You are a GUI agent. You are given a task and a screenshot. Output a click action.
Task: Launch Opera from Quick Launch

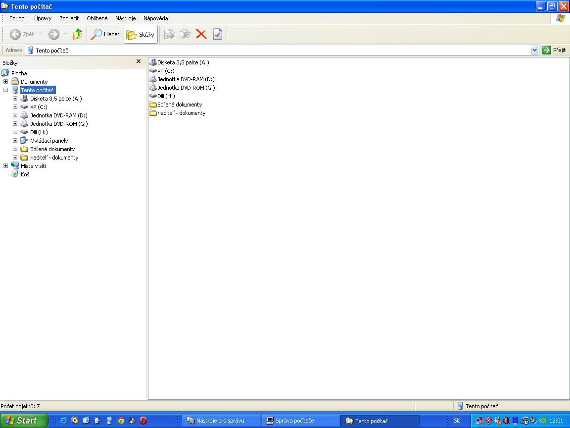(143, 421)
